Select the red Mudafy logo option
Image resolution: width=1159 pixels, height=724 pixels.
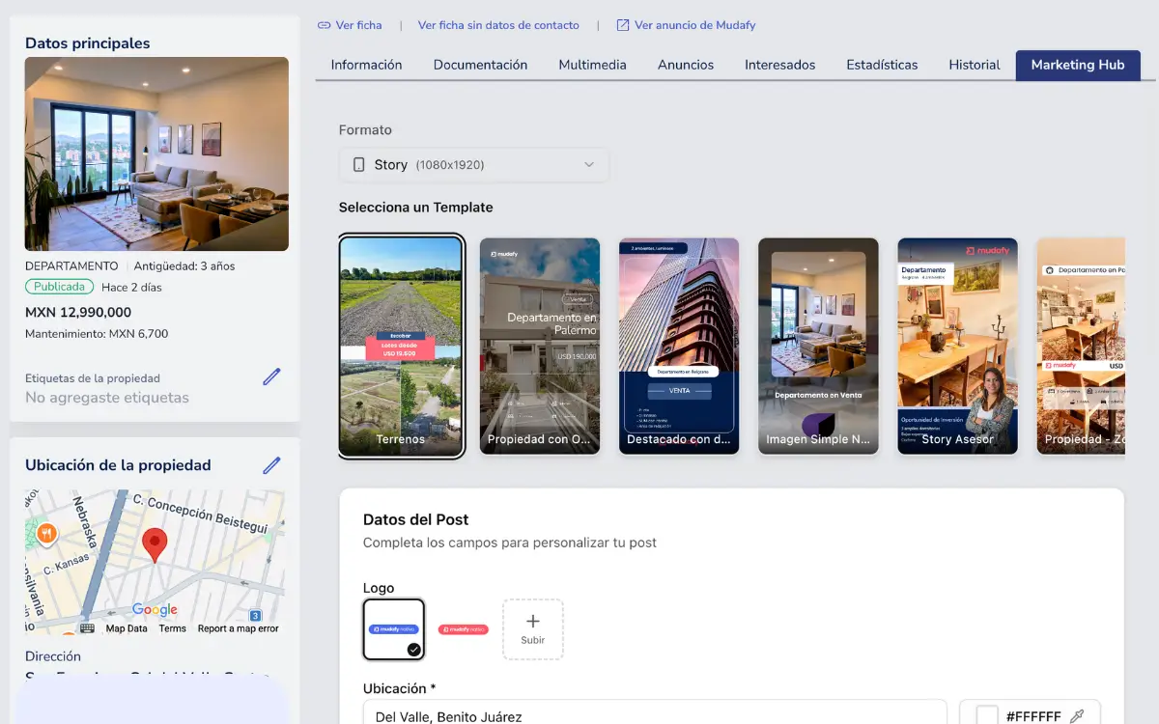(x=464, y=629)
